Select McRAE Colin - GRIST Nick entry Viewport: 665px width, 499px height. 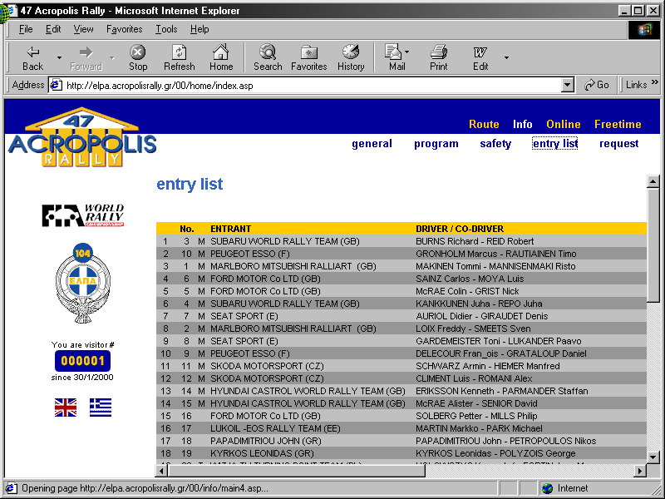[x=467, y=291]
